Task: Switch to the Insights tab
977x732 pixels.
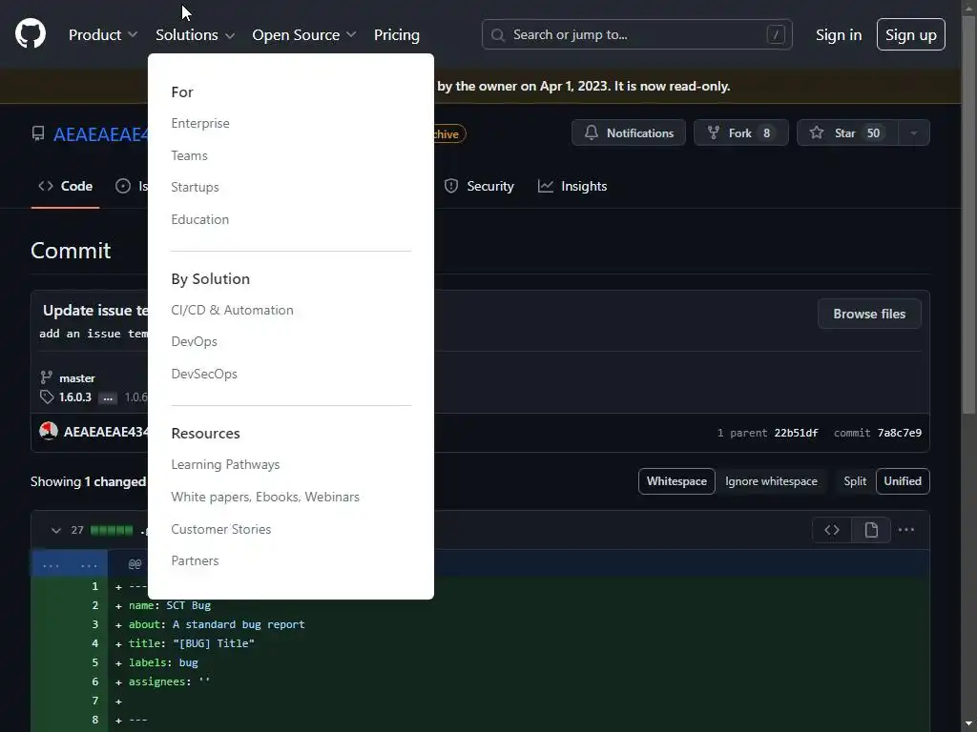Action: pyautogui.click(x=572, y=186)
